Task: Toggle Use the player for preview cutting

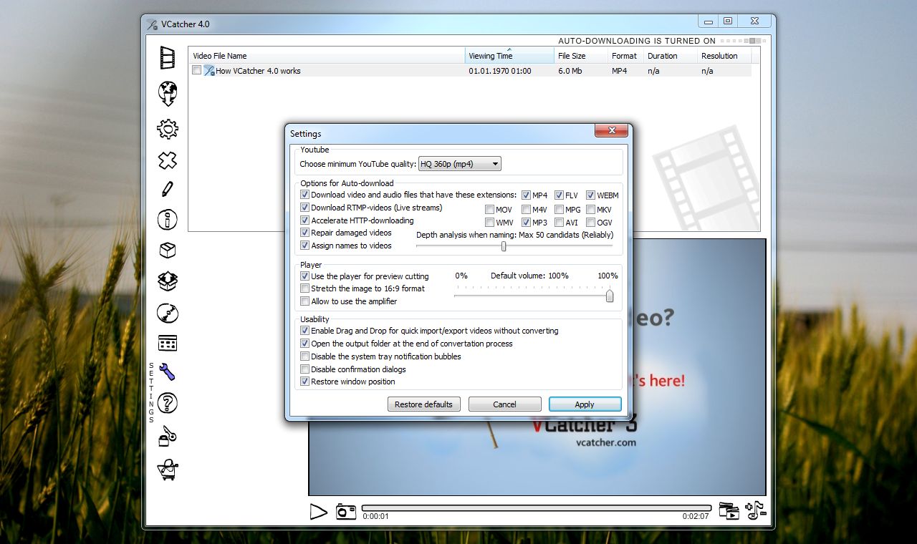Action: point(305,276)
